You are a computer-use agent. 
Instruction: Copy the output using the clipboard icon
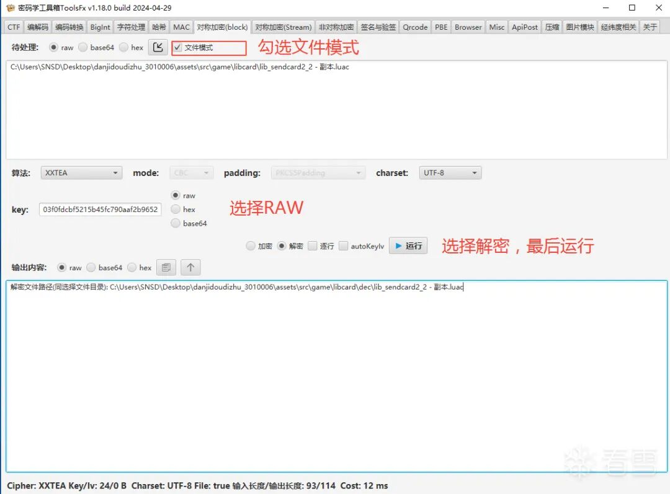click(166, 267)
